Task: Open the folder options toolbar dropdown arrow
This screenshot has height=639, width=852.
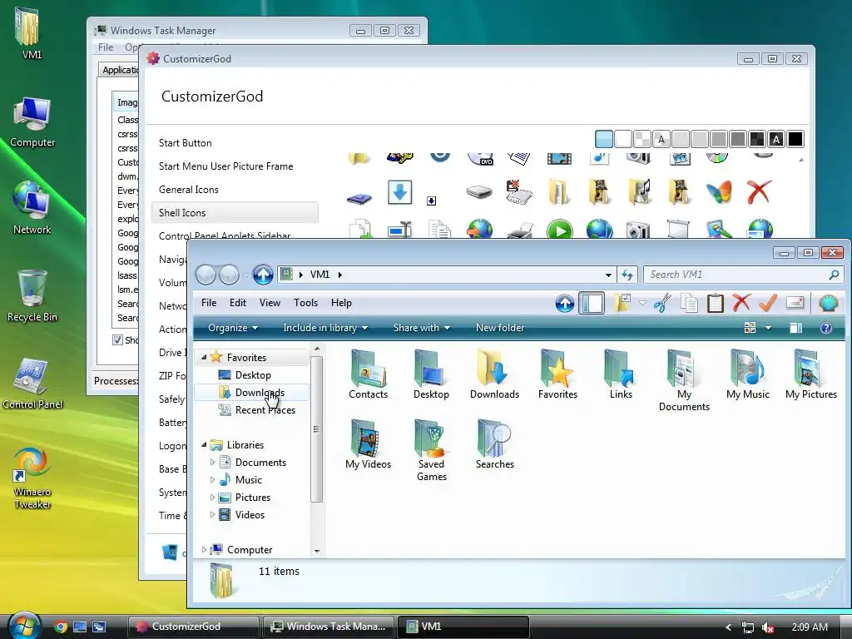Action: pyautogui.click(x=643, y=303)
